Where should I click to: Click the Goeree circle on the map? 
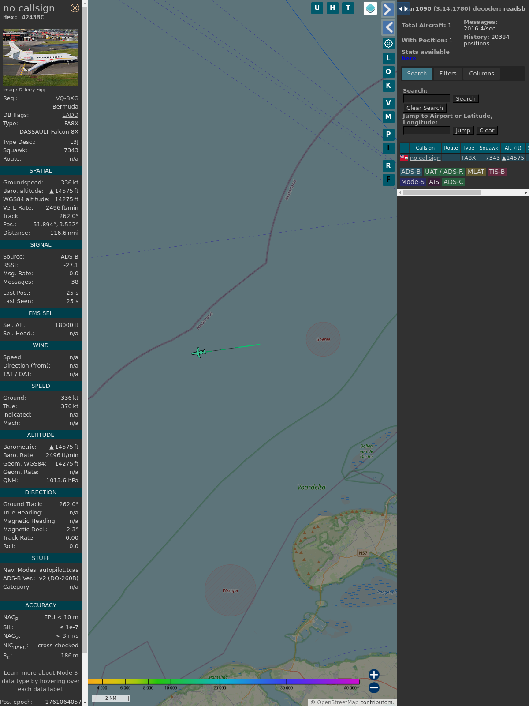323,339
